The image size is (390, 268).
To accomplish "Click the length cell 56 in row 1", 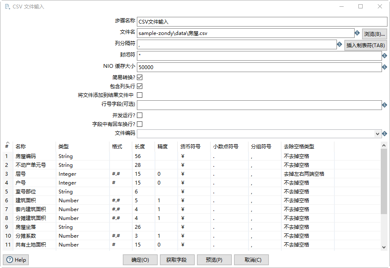I will (x=144, y=156).
